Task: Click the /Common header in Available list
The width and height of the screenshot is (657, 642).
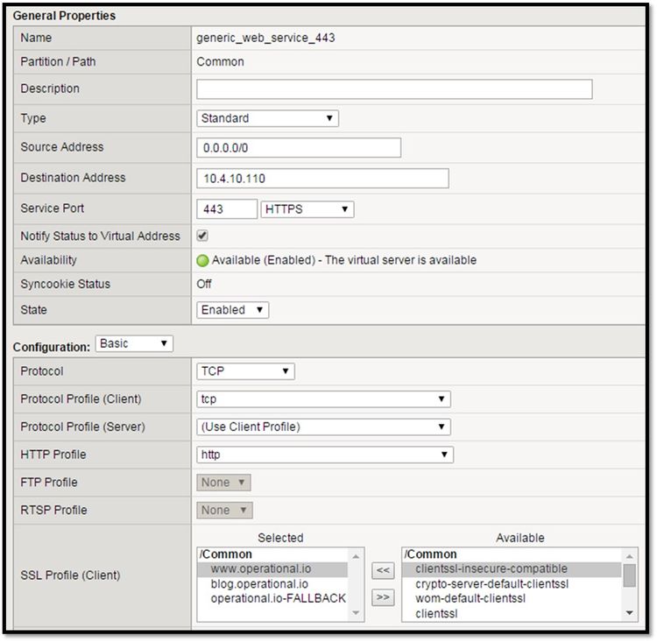Action: pyautogui.click(x=431, y=554)
